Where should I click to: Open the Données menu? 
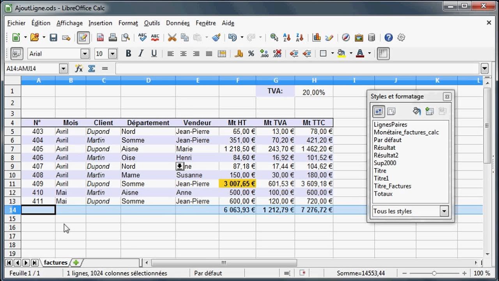tap(178, 23)
